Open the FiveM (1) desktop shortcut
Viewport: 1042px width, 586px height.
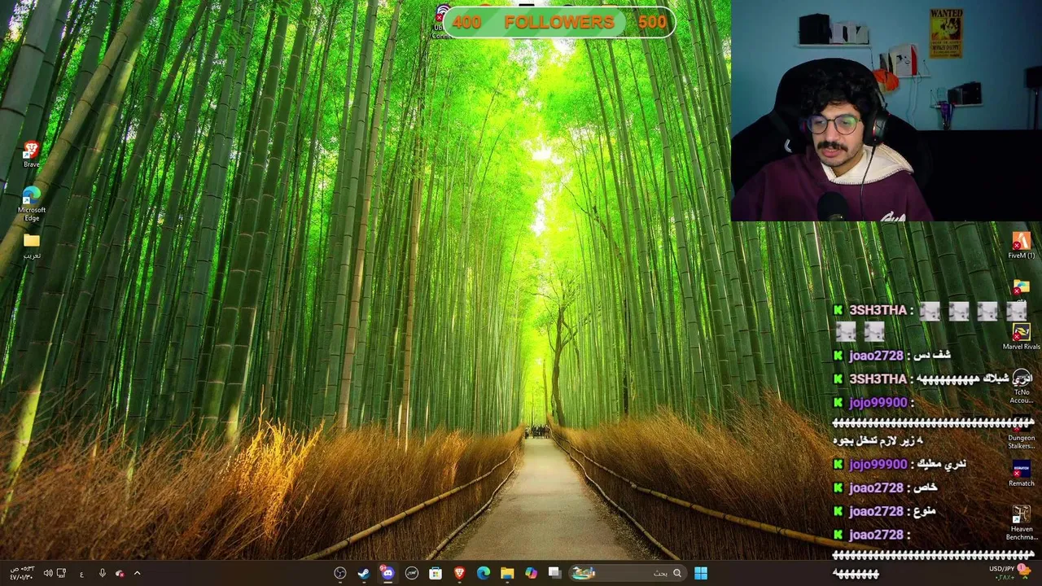point(1021,245)
